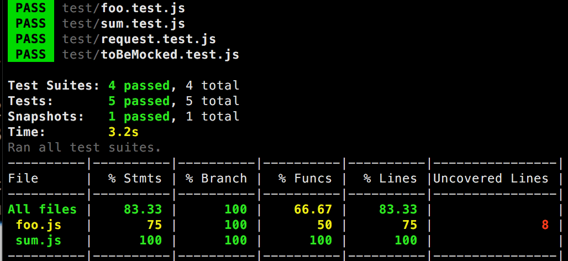
Task: Click sum.js in the coverage table
Action: click(38, 241)
